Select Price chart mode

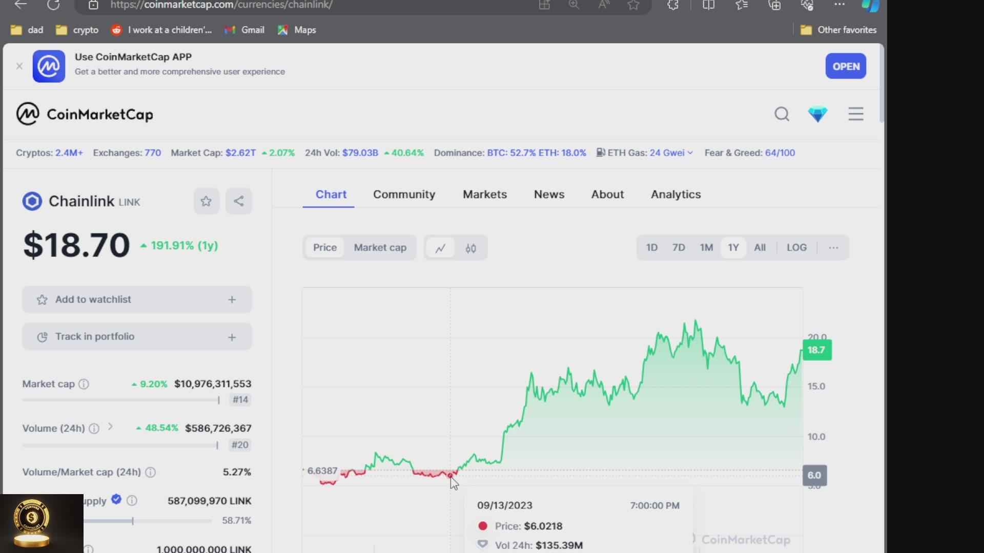click(325, 248)
